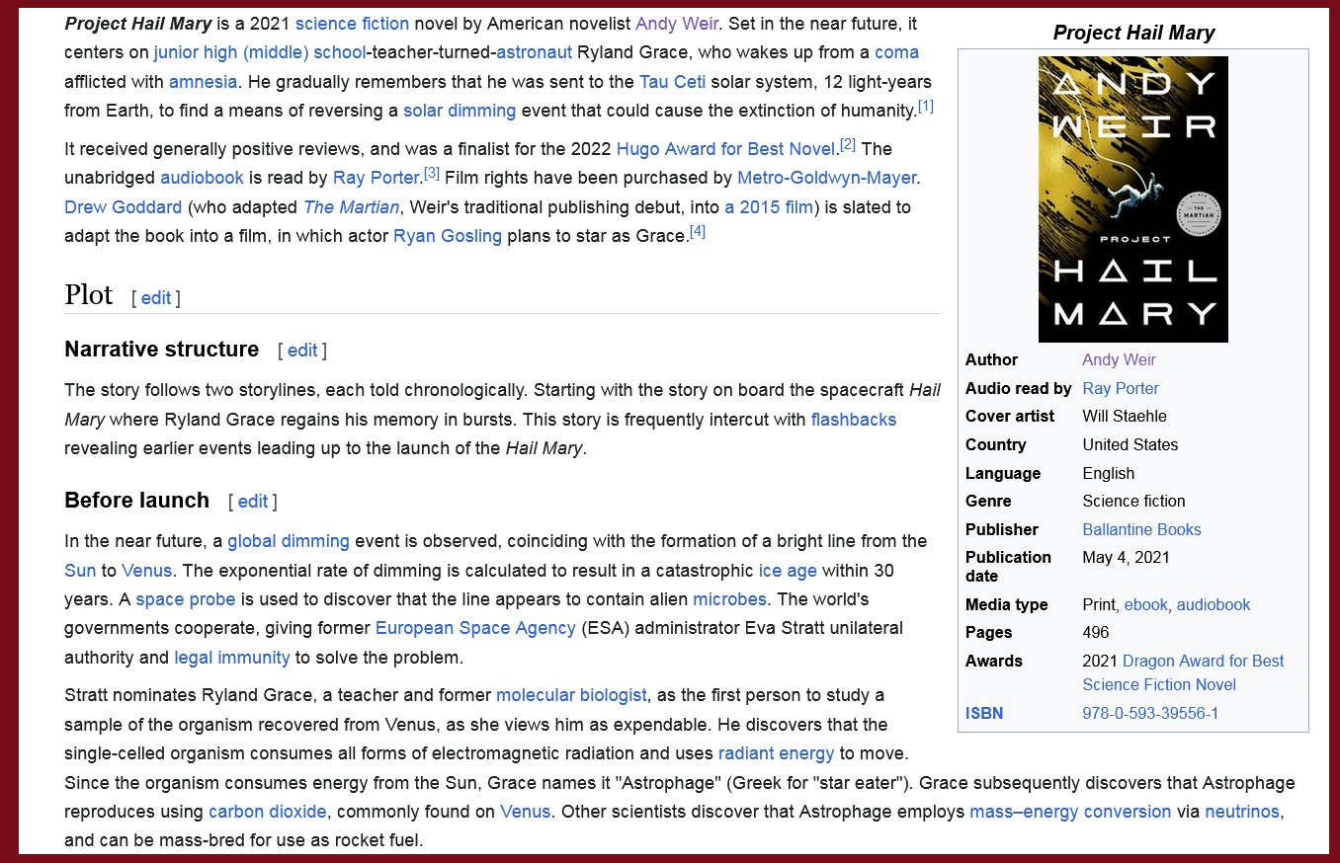The height and width of the screenshot is (863, 1340).
Task: Jump to citation [4]
Action: click(698, 232)
